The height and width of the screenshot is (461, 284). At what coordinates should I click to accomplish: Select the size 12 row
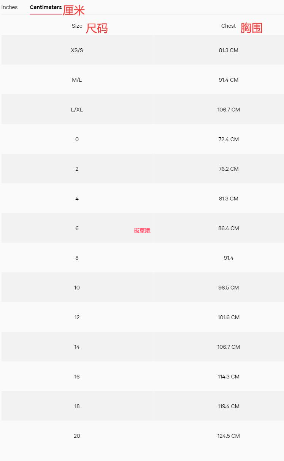pyautogui.click(x=143, y=317)
